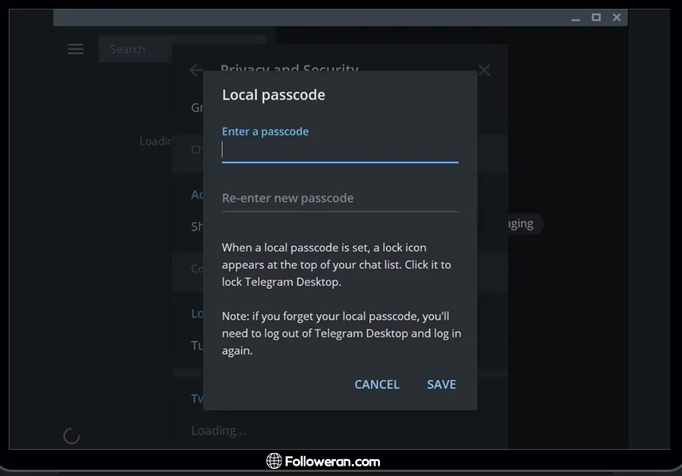Click the lock icon description paragraph
682x476 pixels.
pos(336,265)
